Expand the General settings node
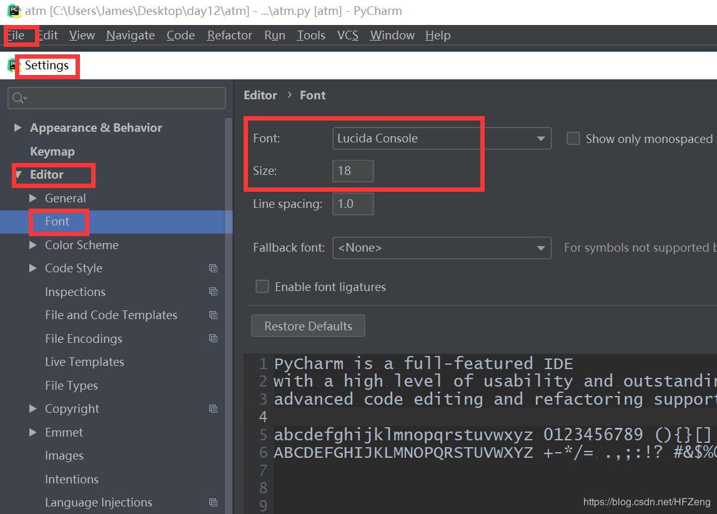The width and height of the screenshot is (717, 514). click(33, 198)
